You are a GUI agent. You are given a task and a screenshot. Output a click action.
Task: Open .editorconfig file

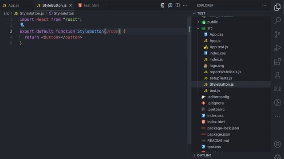pyautogui.click(x=218, y=97)
